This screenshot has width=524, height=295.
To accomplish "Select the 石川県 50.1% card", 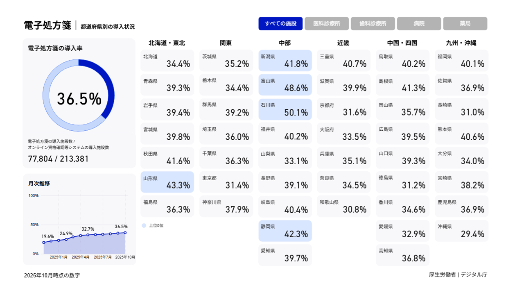I will point(285,109).
